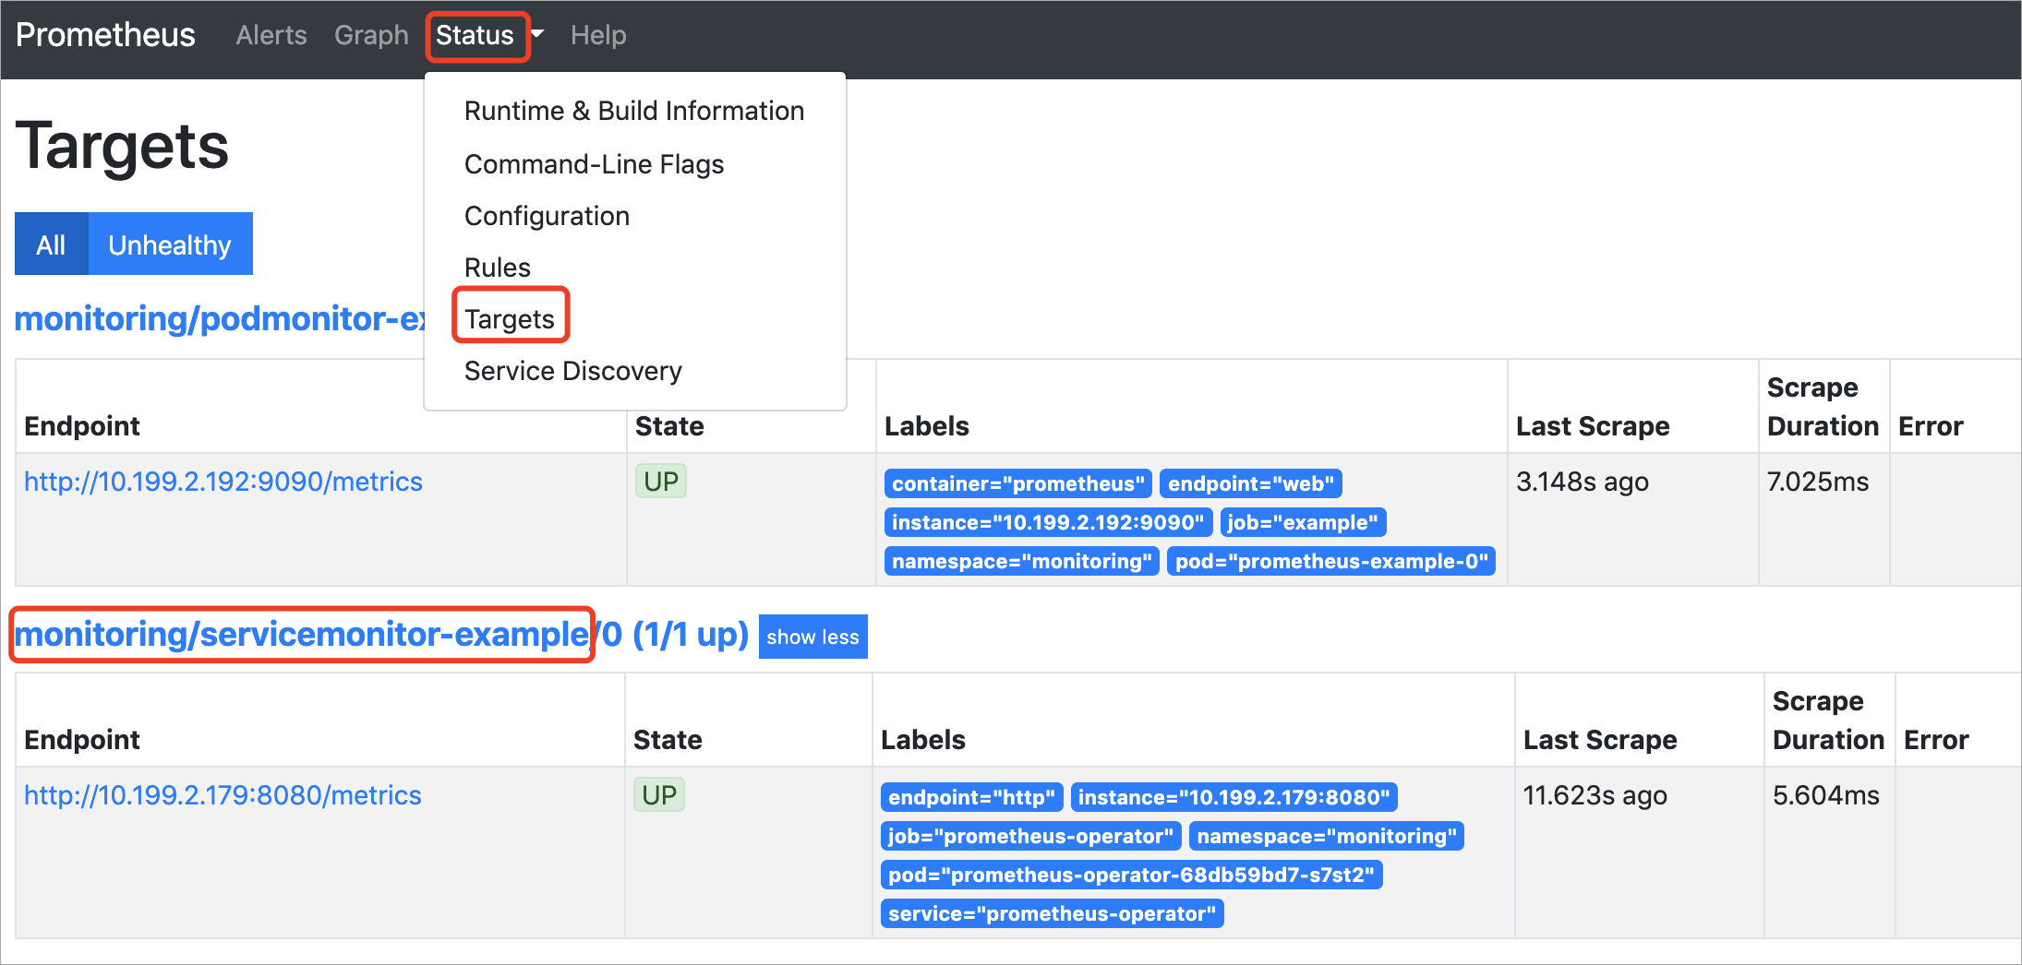Go to the Graph page

click(x=371, y=35)
